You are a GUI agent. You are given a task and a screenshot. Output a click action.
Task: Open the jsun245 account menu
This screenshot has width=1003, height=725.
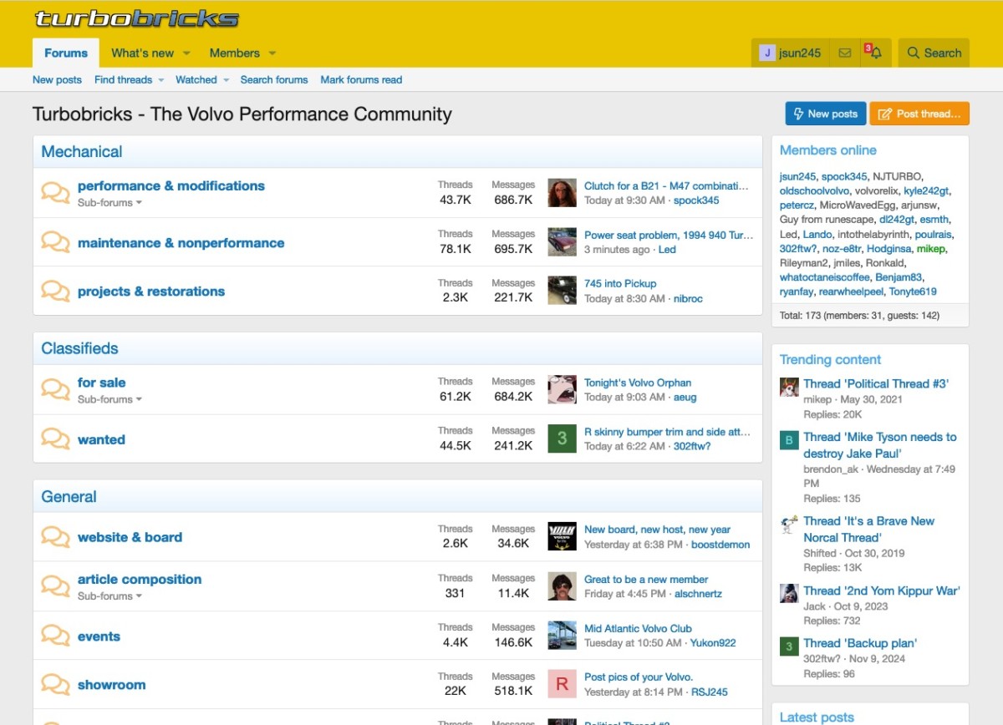tap(790, 53)
